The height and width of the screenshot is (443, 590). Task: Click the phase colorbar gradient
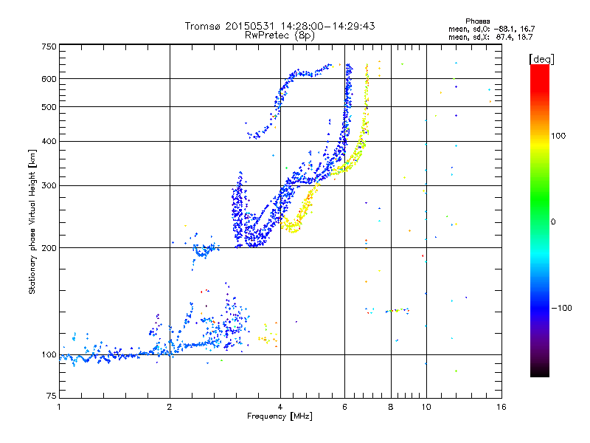pos(540,220)
